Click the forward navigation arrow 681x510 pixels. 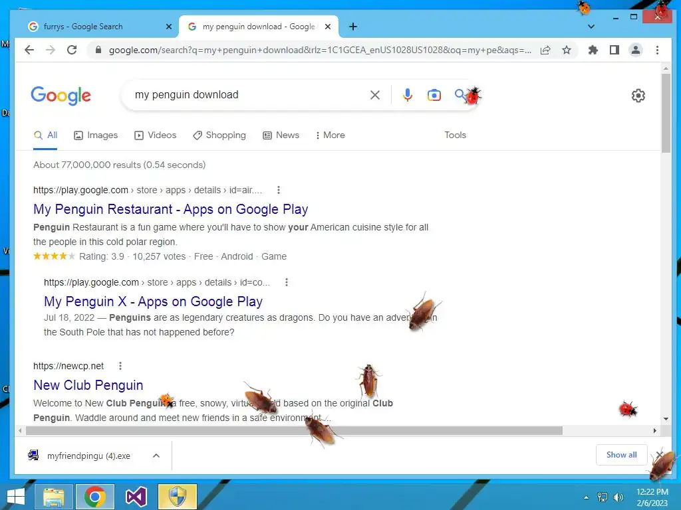pyautogui.click(x=51, y=50)
